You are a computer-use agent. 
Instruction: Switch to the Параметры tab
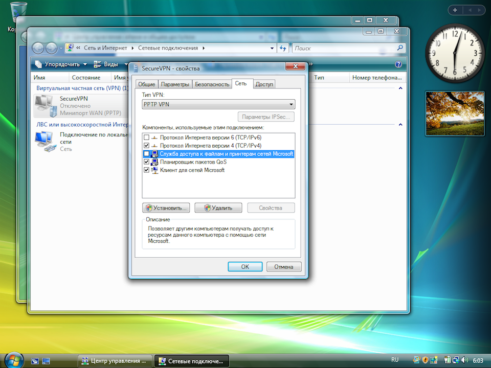point(175,84)
